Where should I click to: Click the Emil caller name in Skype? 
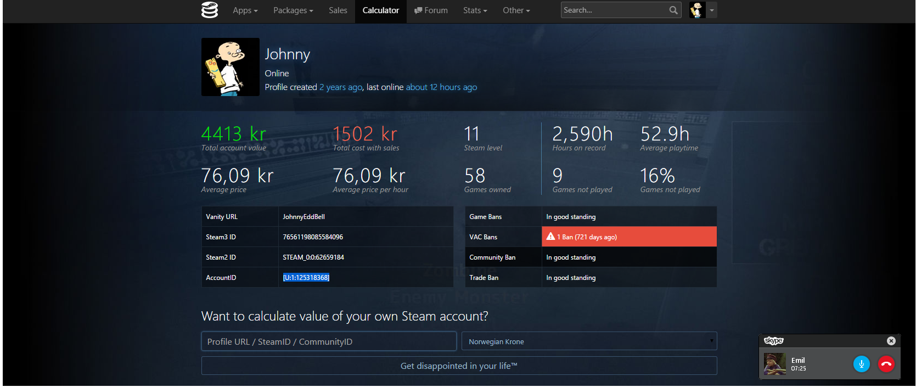pyautogui.click(x=798, y=360)
